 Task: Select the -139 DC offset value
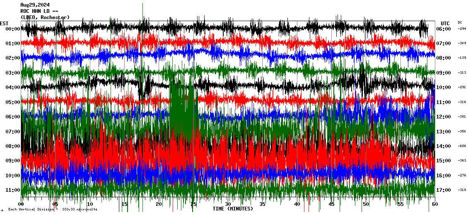coord(462,58)
